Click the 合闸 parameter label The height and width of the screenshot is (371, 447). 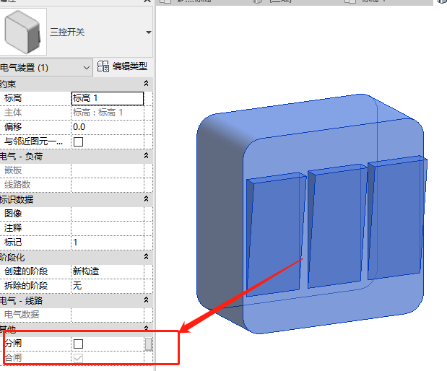click(13, 357)
